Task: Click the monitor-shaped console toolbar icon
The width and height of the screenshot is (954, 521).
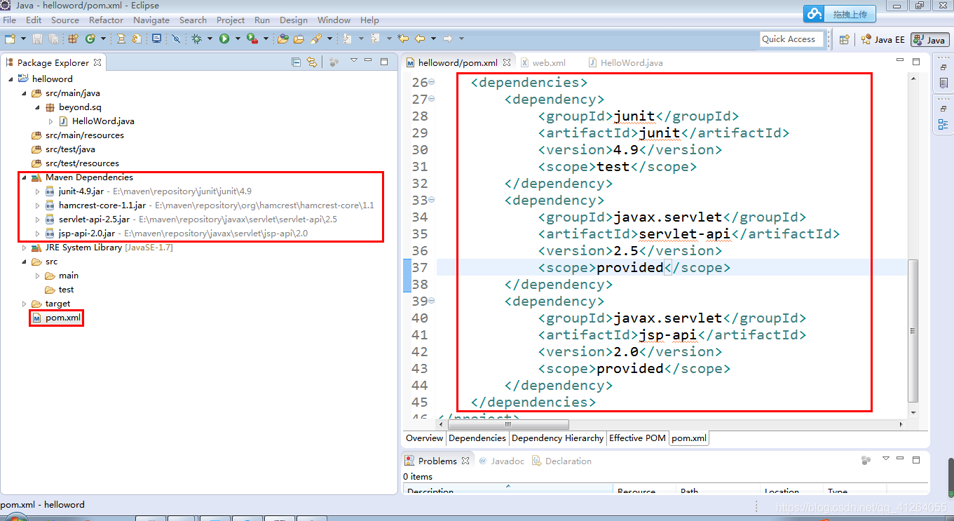Action: (x=156, y=39)
